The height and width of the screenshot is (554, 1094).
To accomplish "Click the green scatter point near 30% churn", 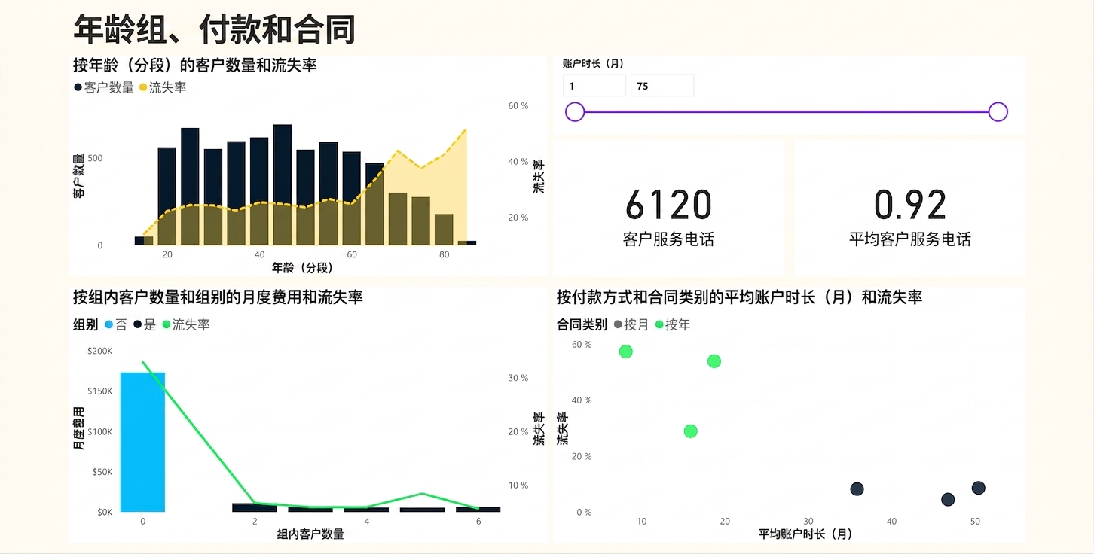I will 690,431.
